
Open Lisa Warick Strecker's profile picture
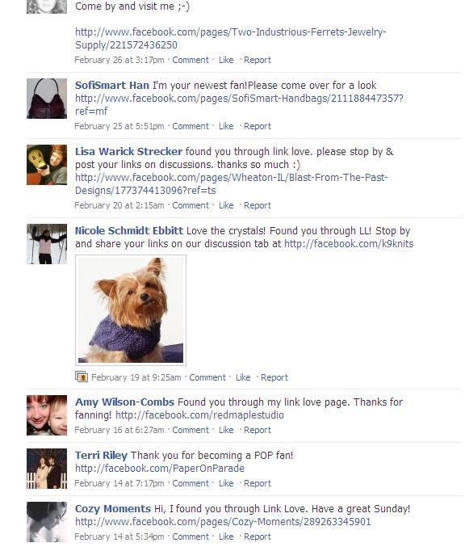tap(47, 165)
